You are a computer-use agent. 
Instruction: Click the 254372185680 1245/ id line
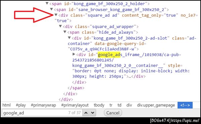tap(93, 60)
